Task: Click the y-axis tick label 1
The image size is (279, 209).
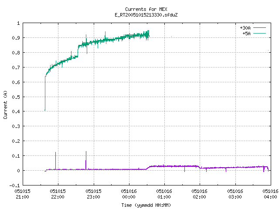Action: 18,23
